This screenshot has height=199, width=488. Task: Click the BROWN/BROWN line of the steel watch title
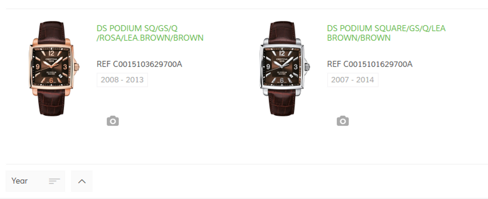click(359, 38)
